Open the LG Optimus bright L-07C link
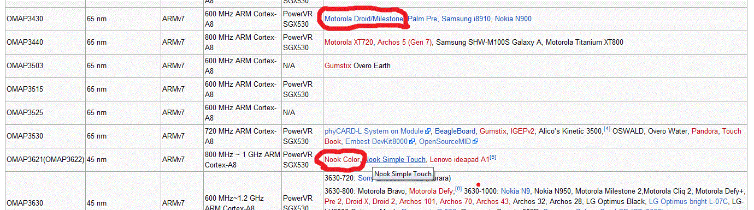The width and height of the screenshot is (754, 210). coord(688,202)
